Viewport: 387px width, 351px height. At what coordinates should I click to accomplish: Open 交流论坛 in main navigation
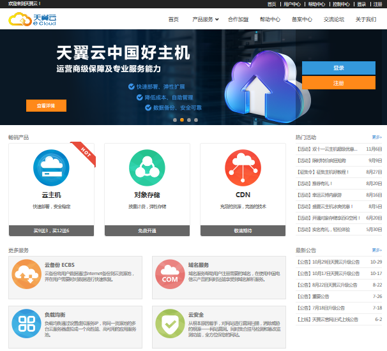334,19
